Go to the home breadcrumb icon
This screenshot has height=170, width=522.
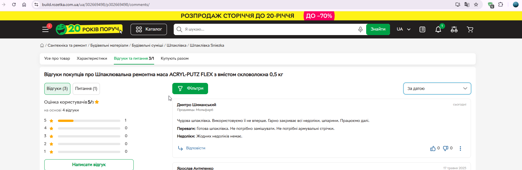pyautogui.click(x=42, y=45)
